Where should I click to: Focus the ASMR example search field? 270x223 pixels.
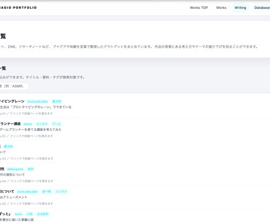14,86
